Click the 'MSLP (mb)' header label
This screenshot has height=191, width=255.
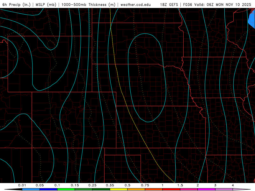click(x=46, y=4)
